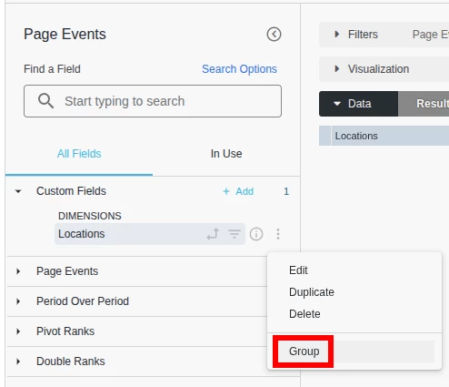
Task: Switch to the In Use tab
Action: coord(226,154)
